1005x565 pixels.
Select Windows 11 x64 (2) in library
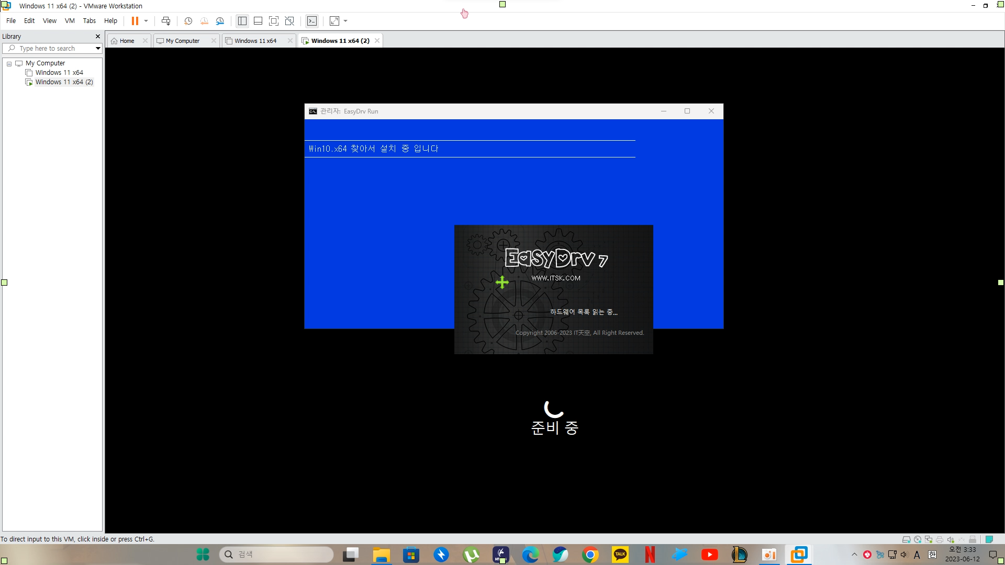pyautogui.click(x=64, y=82)
